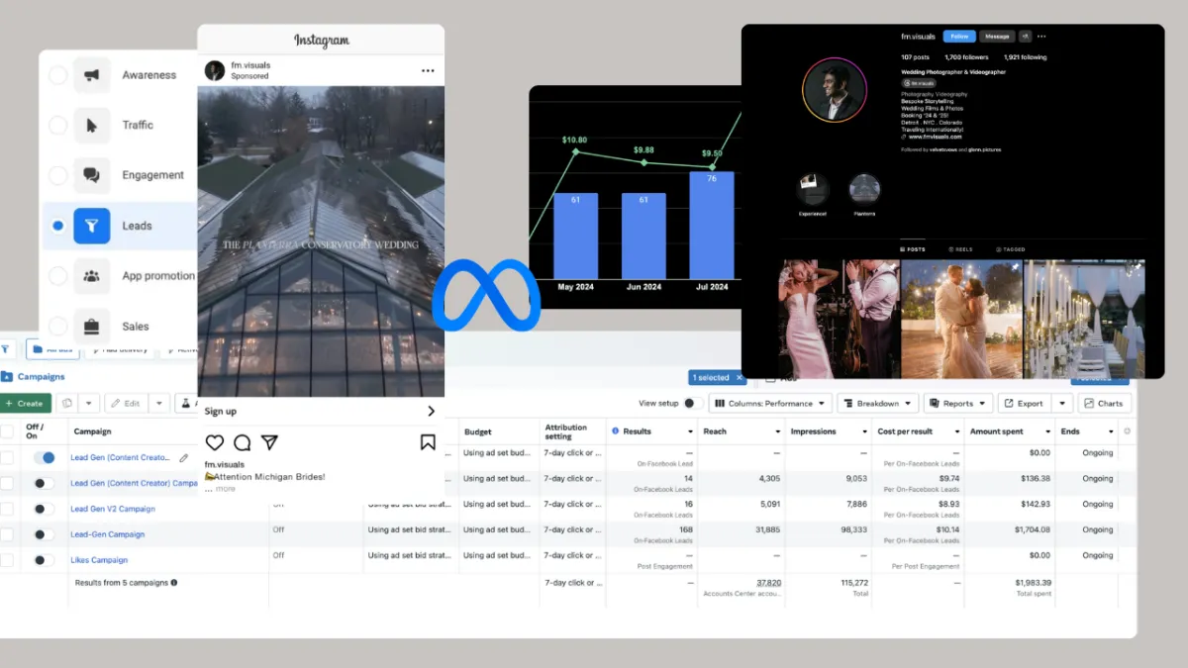The width and height of the screenshot is (1188, 668).
Task: Click the Message button on the profile
Action: point(997,37)
